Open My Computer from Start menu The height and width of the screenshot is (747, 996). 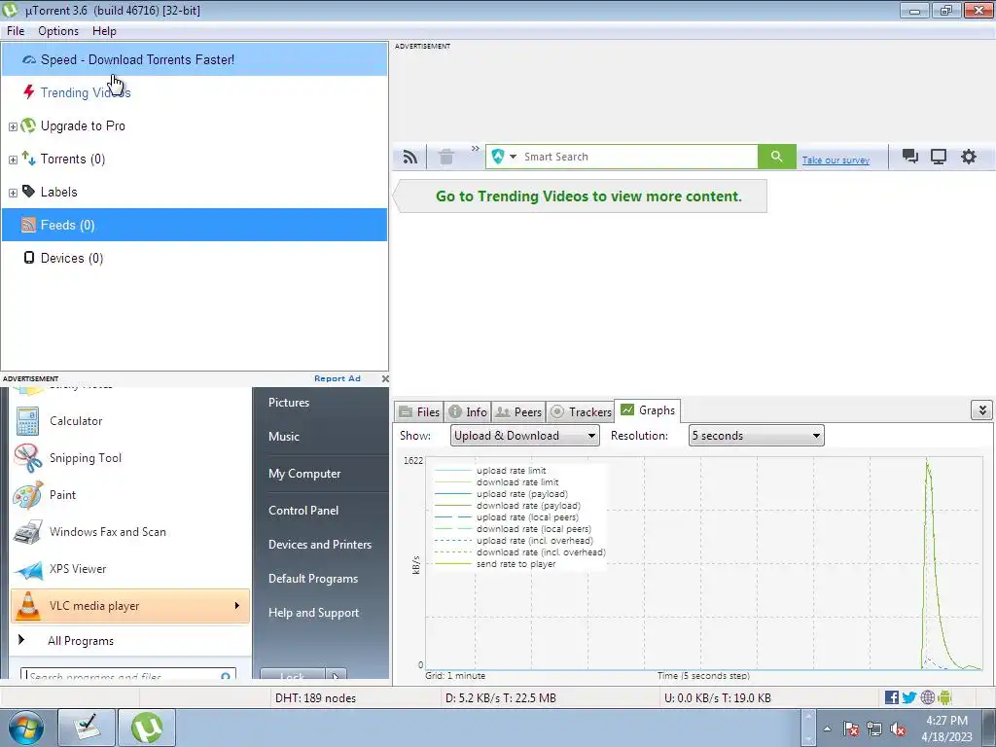click(304, 474)
